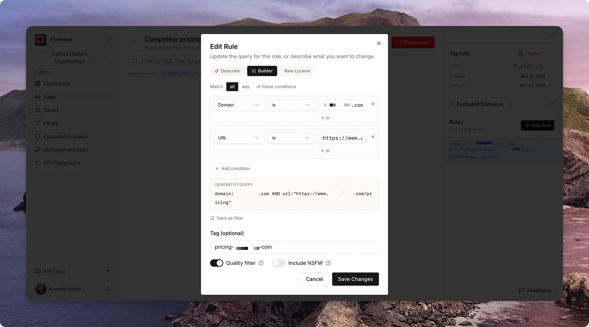Image resolution: width=589 pixels, height=327 pixels.
Task: Click the Dashboard grid icon
Action: pos(38,84)
